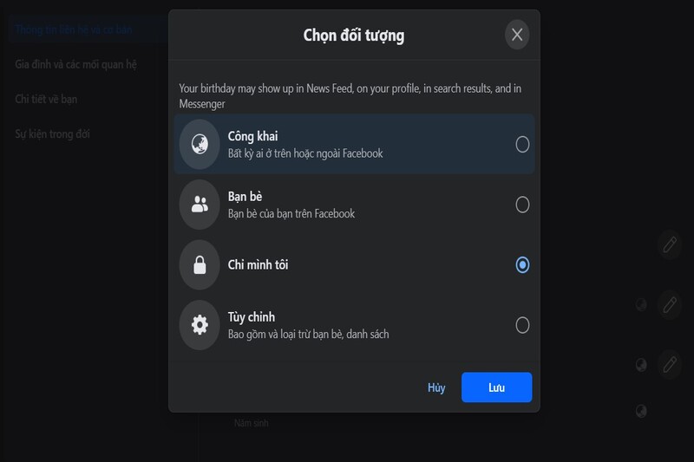Click the Lưu save button
694x462 pixels.
click(496, 387)
